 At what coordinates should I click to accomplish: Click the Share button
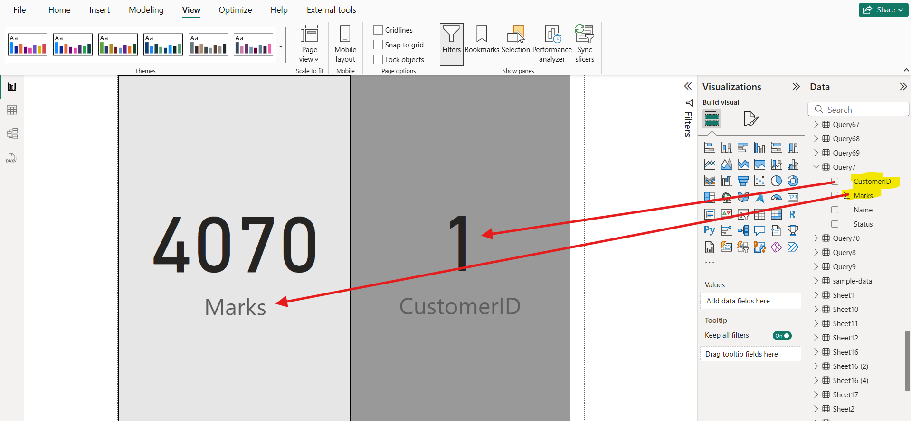point(883,10)
